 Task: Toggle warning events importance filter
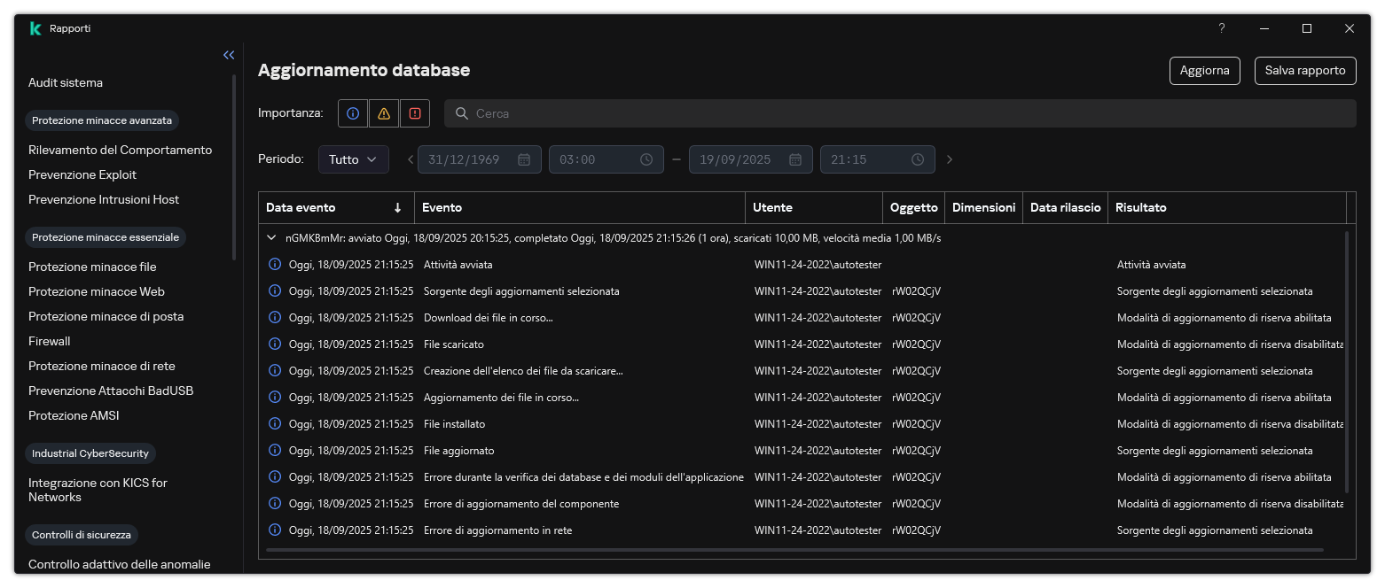pyautogui.click(x=383, y=113)
